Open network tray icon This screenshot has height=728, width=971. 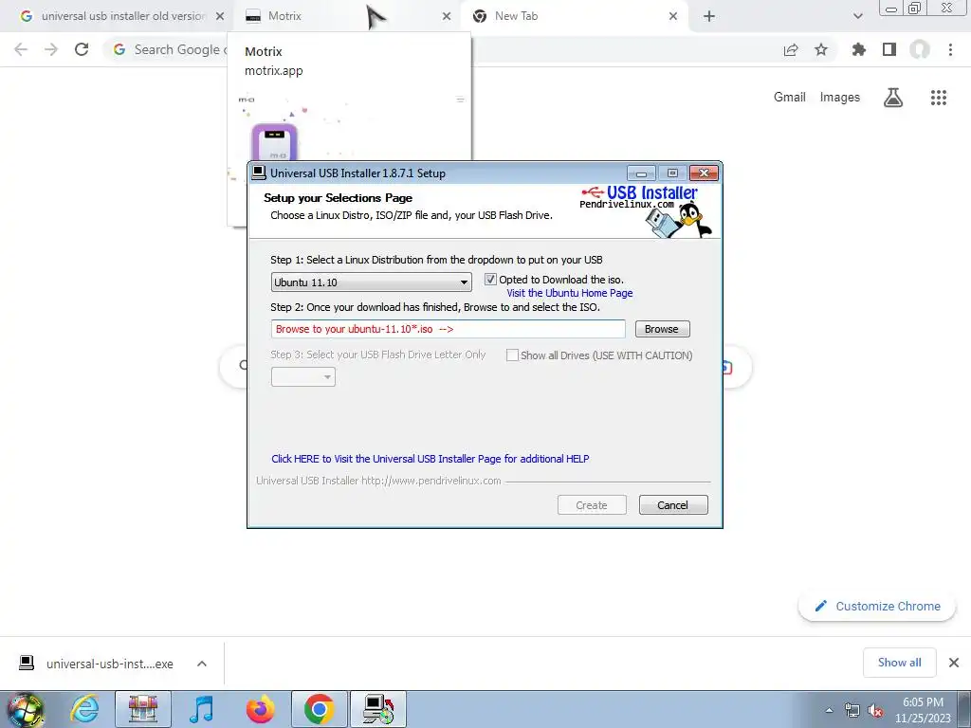tap(852, 711)
